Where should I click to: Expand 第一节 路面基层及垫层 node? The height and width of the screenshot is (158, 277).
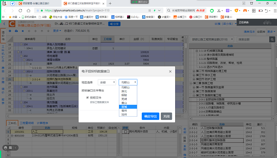194,87
